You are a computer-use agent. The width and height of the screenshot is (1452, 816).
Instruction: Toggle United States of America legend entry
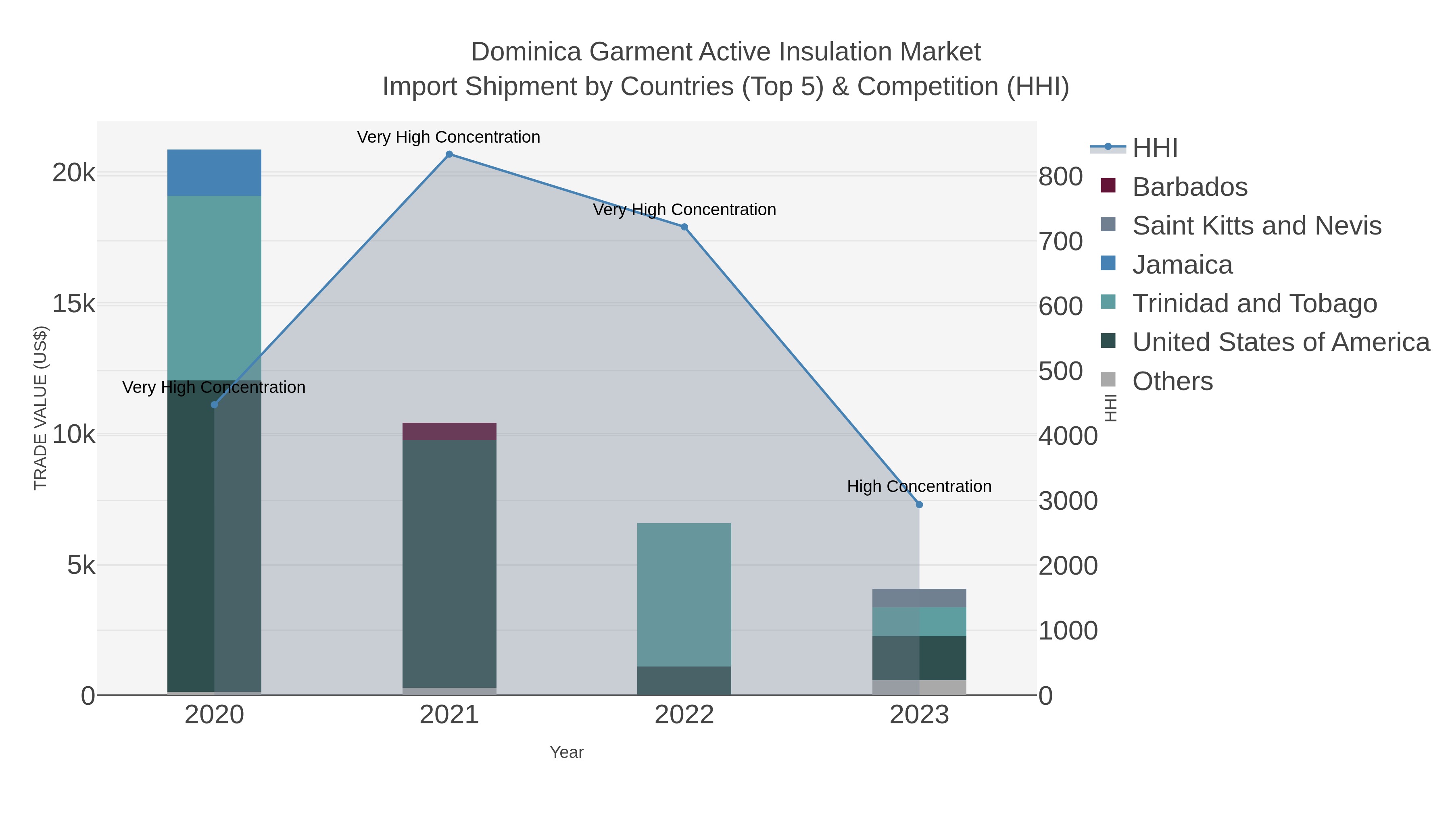coord(1265,342)
